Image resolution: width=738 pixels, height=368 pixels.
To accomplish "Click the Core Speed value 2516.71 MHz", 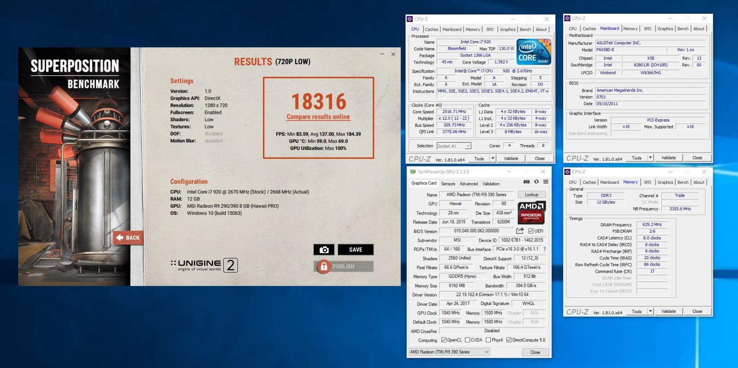I will [454, 111].
